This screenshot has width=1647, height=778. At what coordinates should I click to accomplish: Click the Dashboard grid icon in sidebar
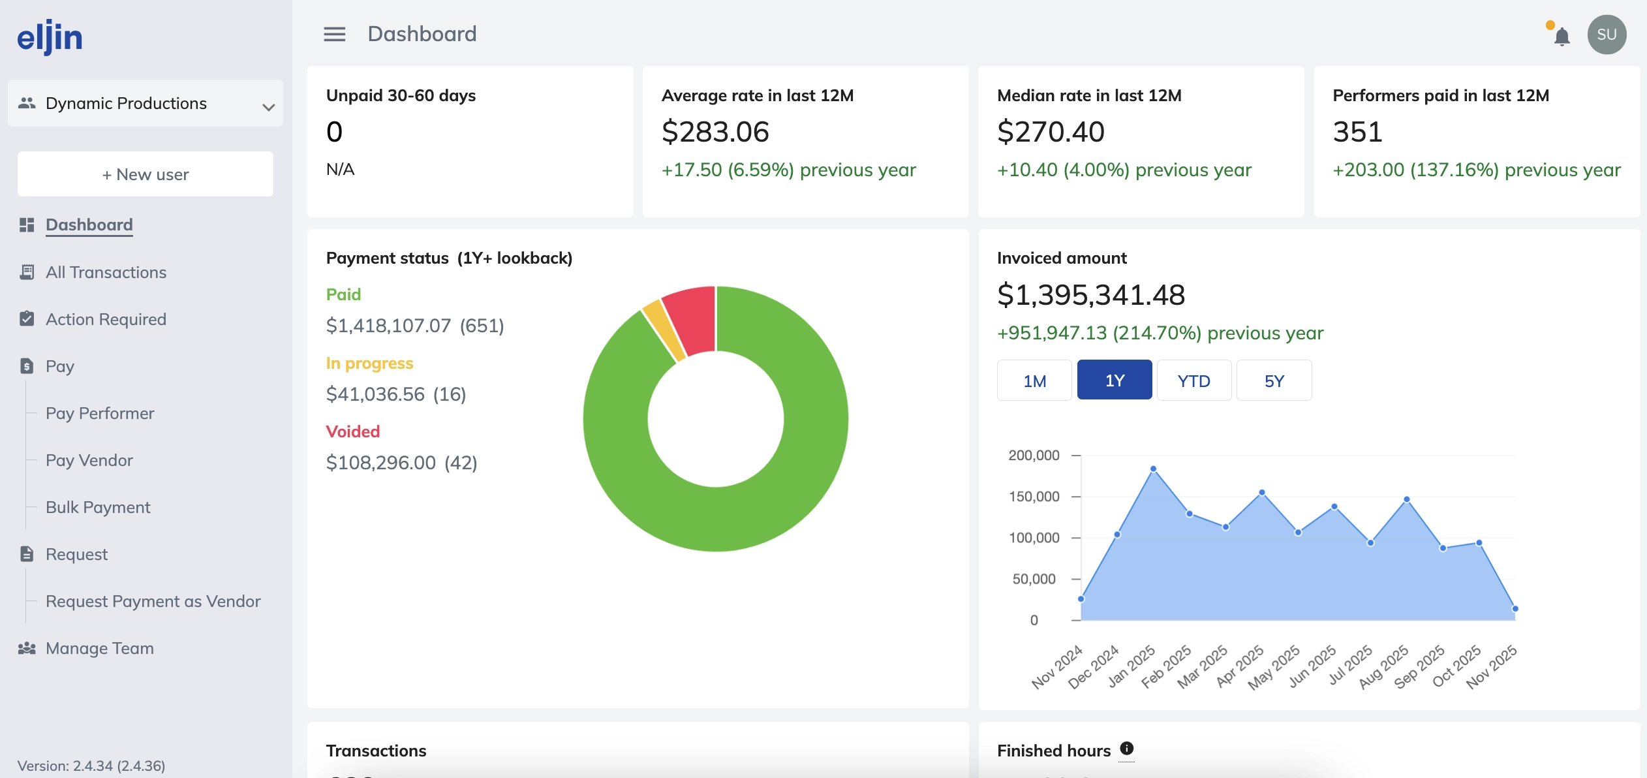[x=27, y=225]
